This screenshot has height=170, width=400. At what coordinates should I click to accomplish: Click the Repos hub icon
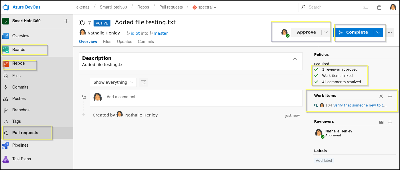[6, 64]
